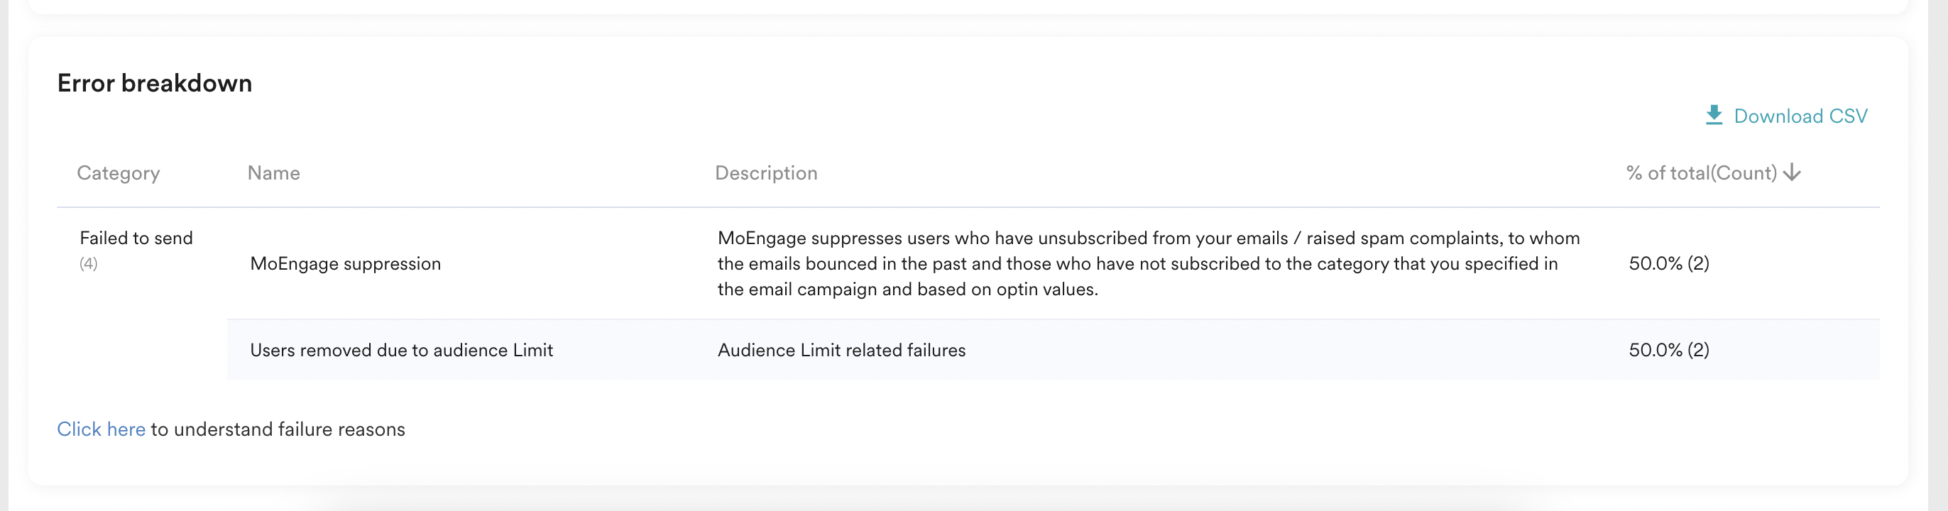Viewport: 1948px width, 511px height.
Task: Open the 'Click here' failure reasons link
Action: pyautogui.click(x=101, y=429)
